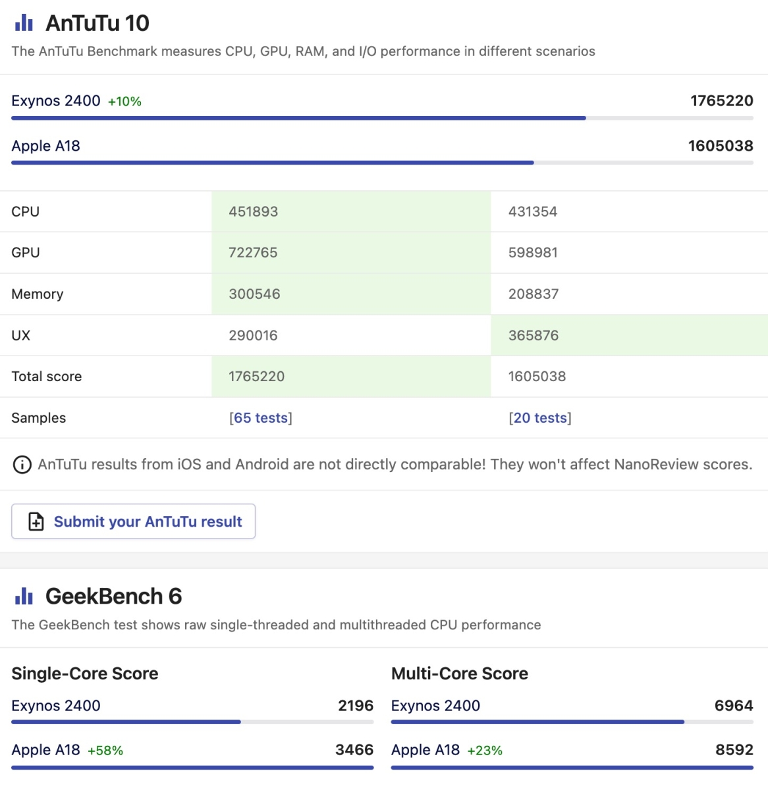Viewport: 768px width, 790px height.
Task: Select the AnTuTu 10 heading
Action: point(97,24)
